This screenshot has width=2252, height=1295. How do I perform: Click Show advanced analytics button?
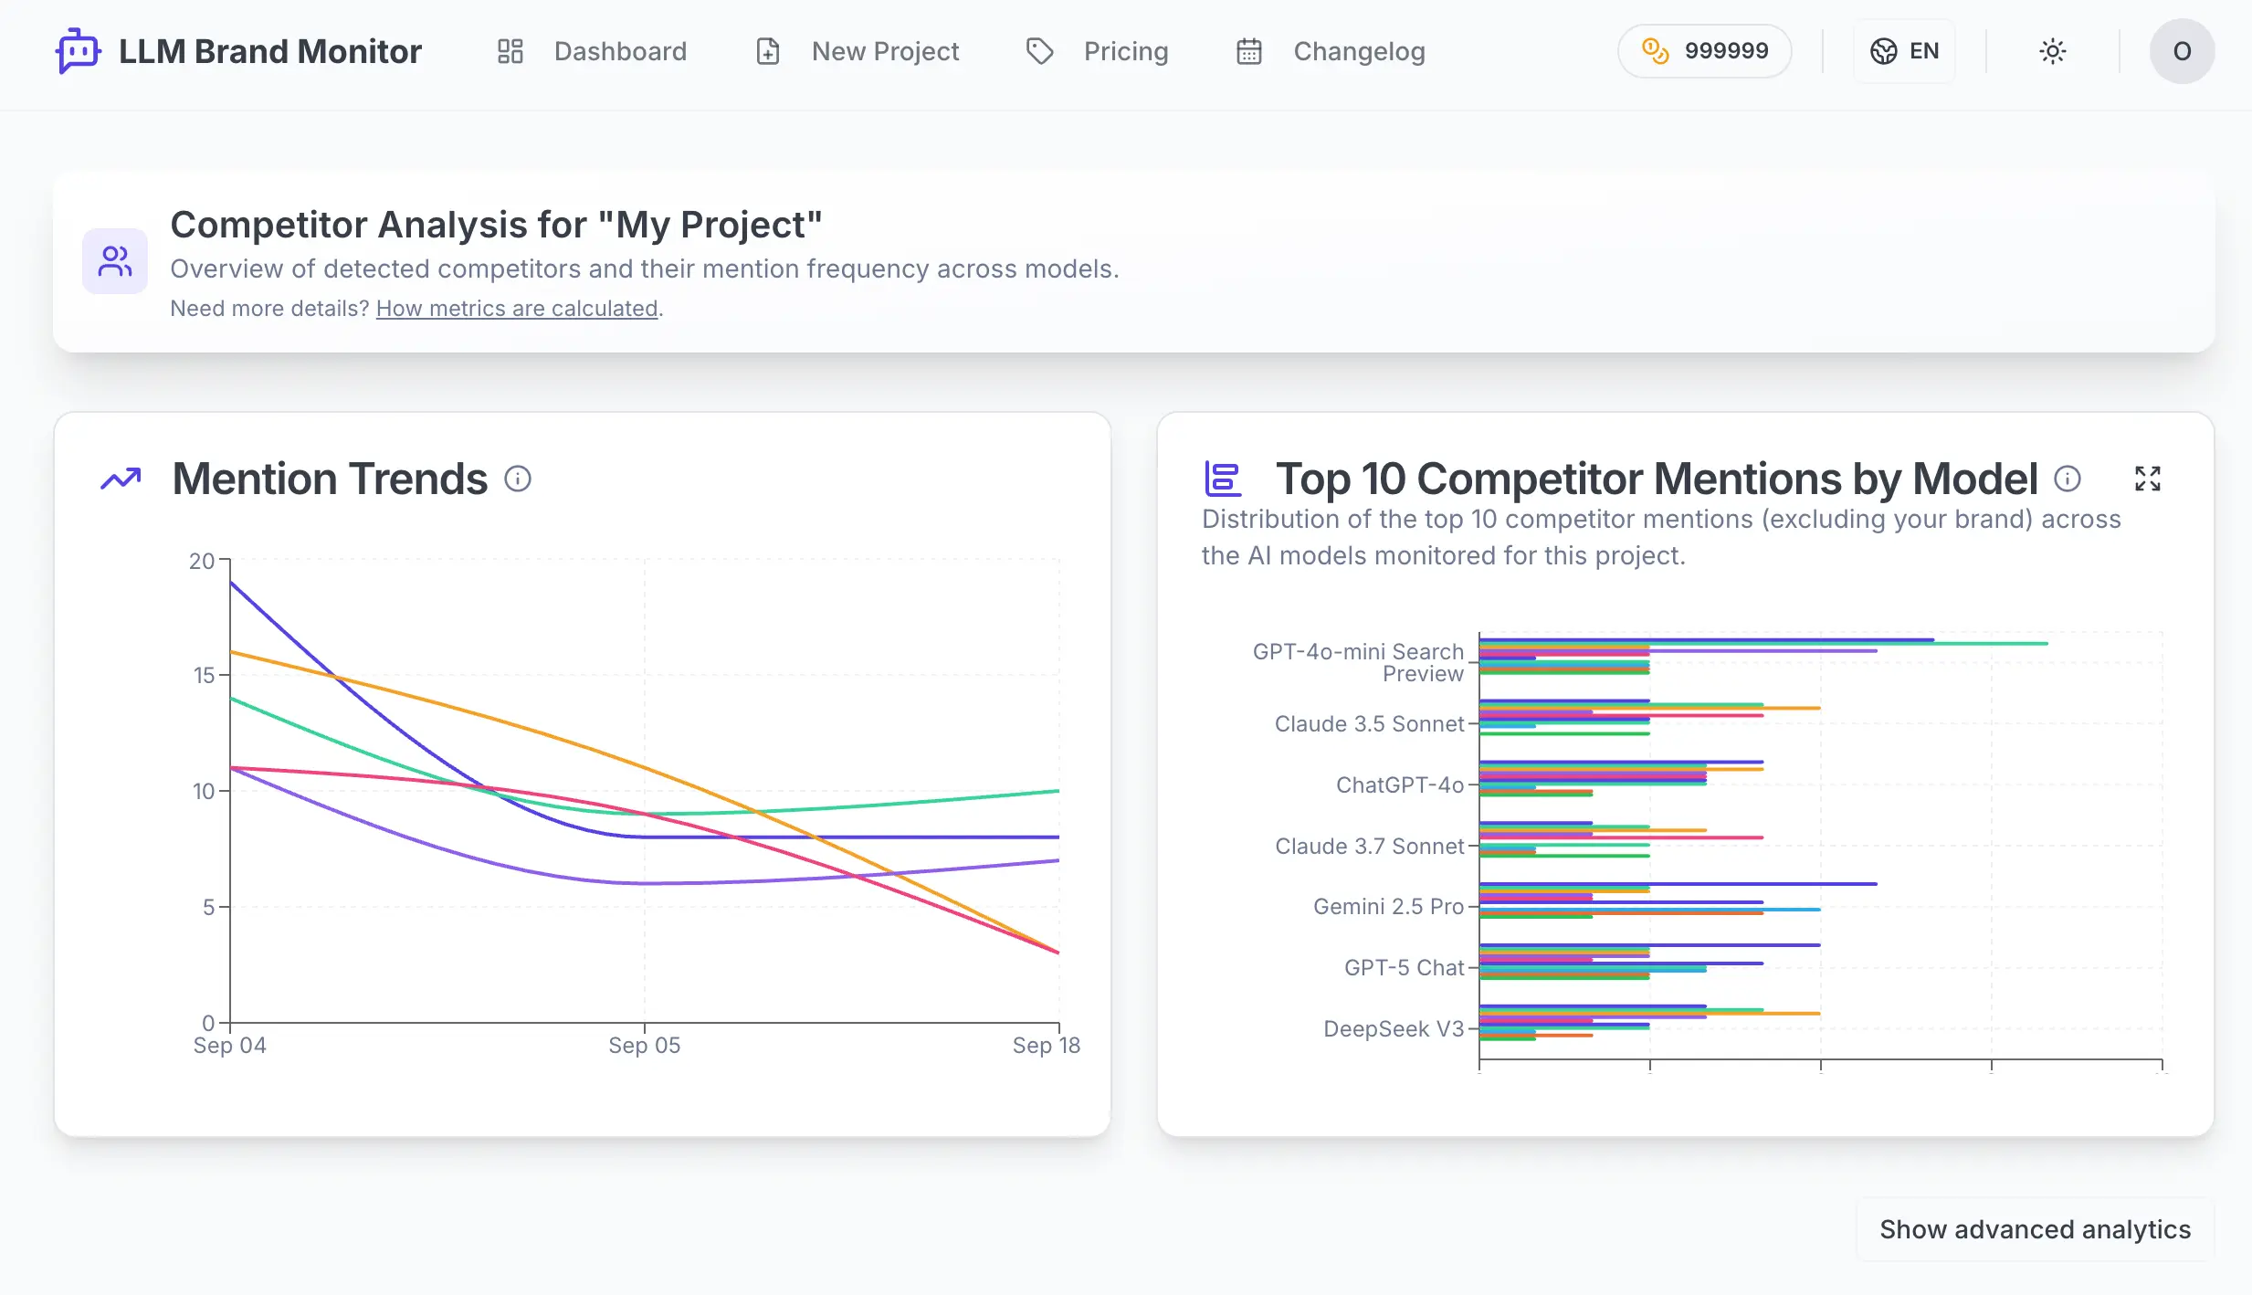2035,1229
